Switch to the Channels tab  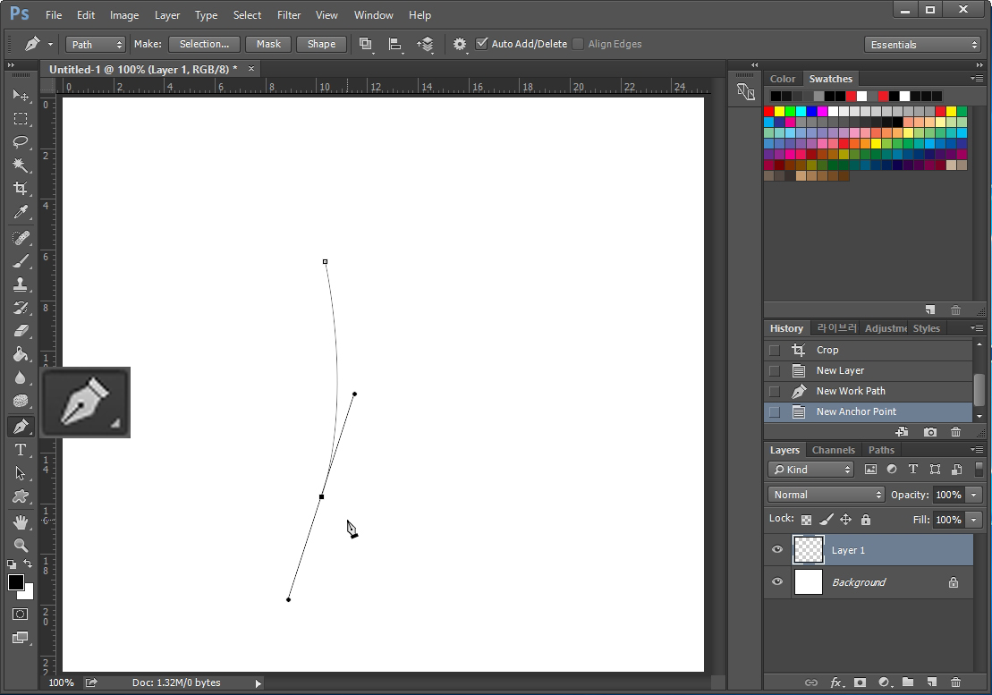pos(833,450)
